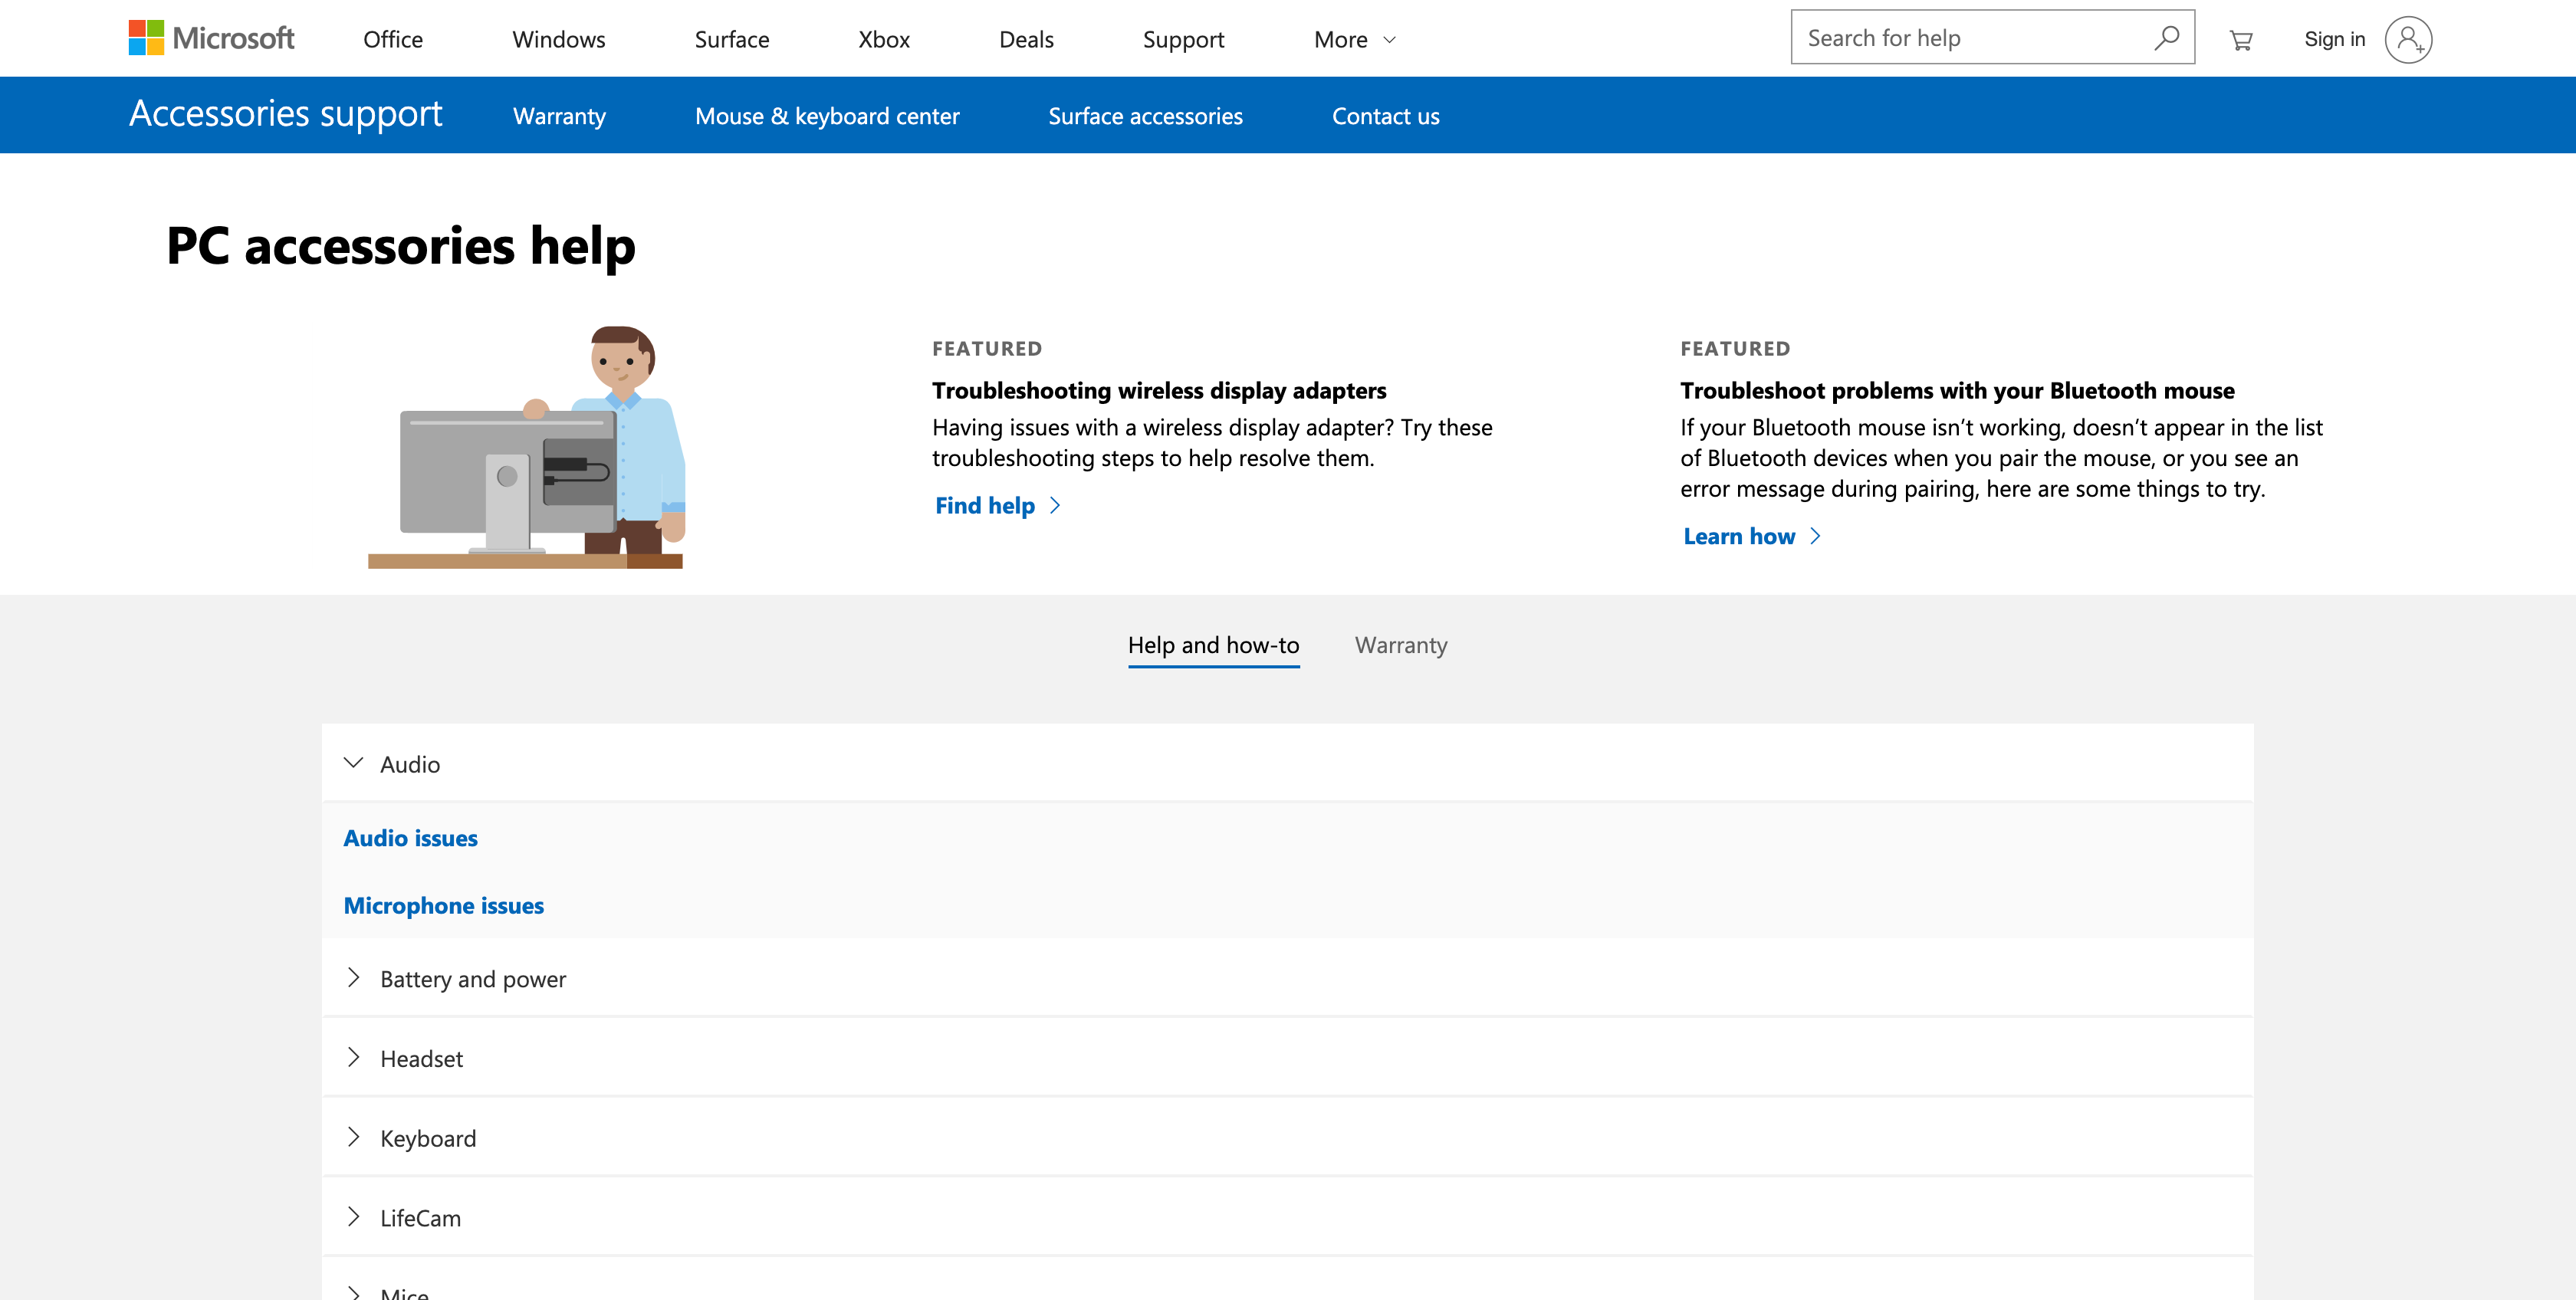Click the arrow next to Find help
Image resolution: width=2576 pixels, height=1300 pixels.
point(1055,506)
